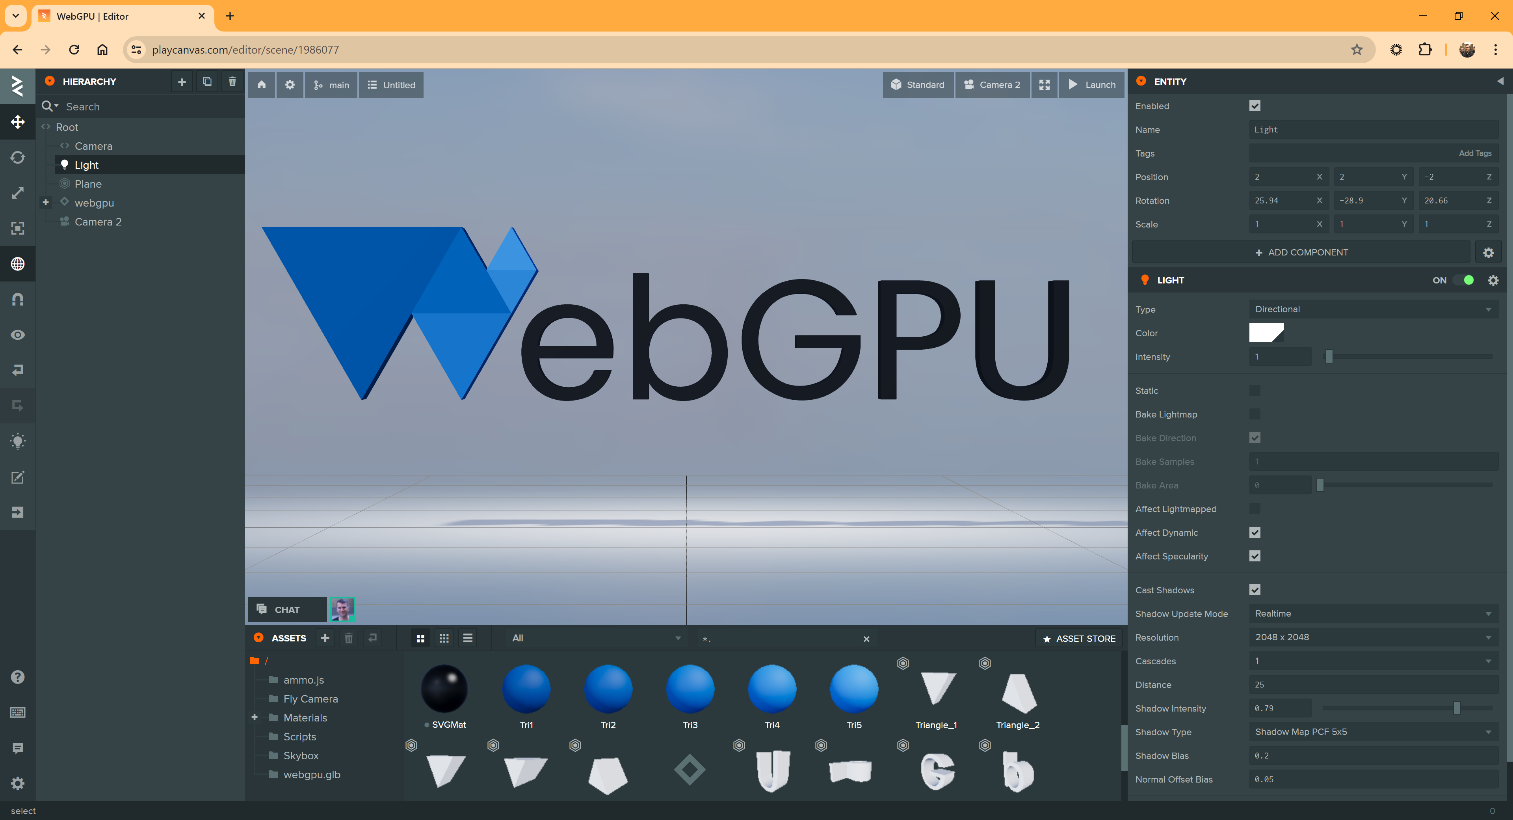Open the Untitled scene menu
Screen dimensions: 1513x820
pyautogui.click(x=391, y=85)
